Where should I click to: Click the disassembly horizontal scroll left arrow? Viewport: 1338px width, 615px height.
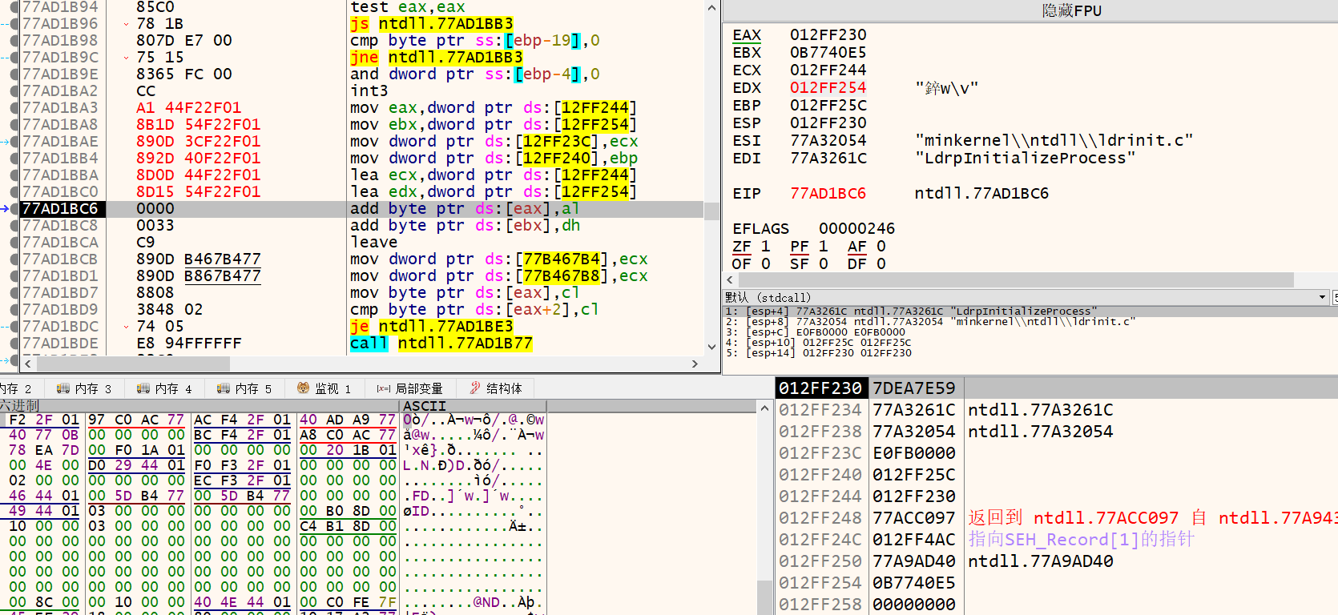pos(28,364)
